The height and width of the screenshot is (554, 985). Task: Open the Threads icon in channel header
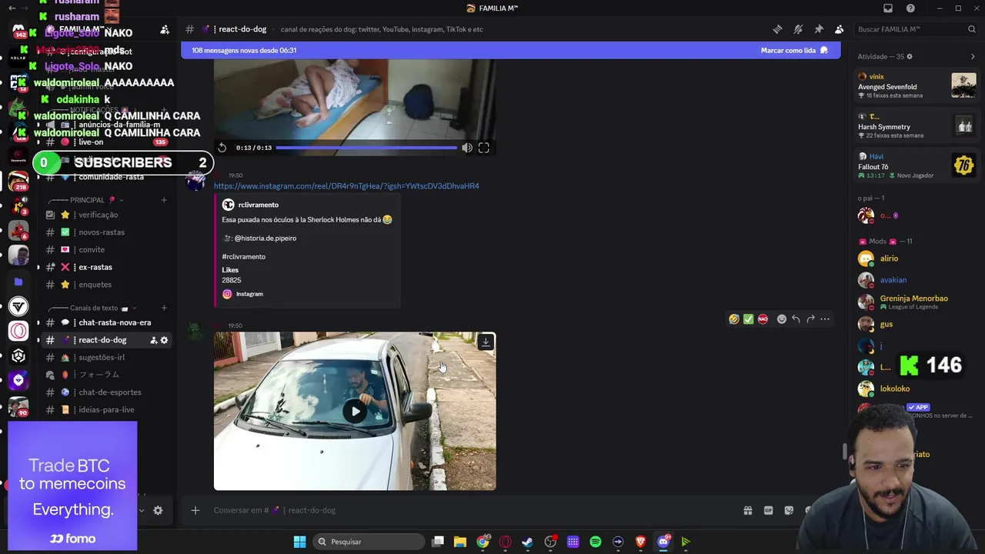click(777, 29)
